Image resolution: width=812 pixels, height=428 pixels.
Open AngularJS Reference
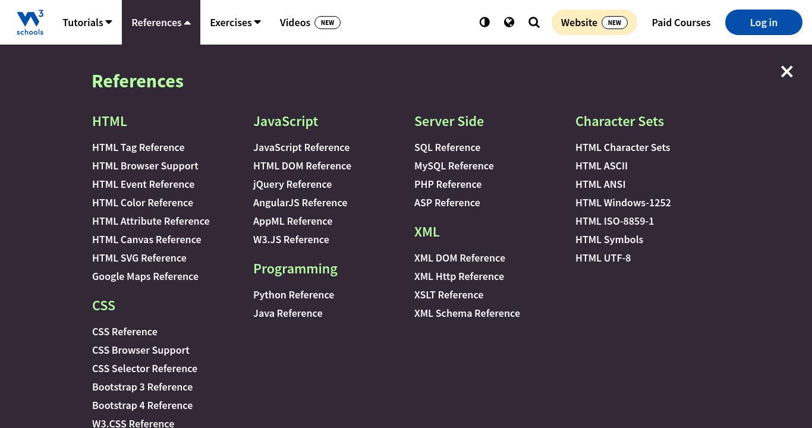pos(300,203)
